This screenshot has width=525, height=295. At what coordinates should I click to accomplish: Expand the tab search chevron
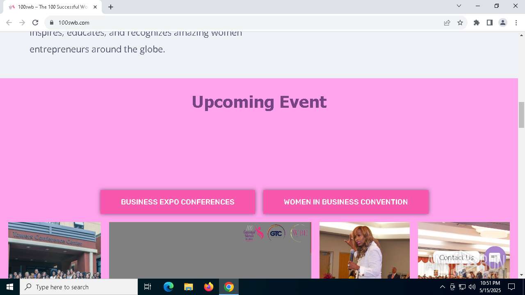coord(459,6)
